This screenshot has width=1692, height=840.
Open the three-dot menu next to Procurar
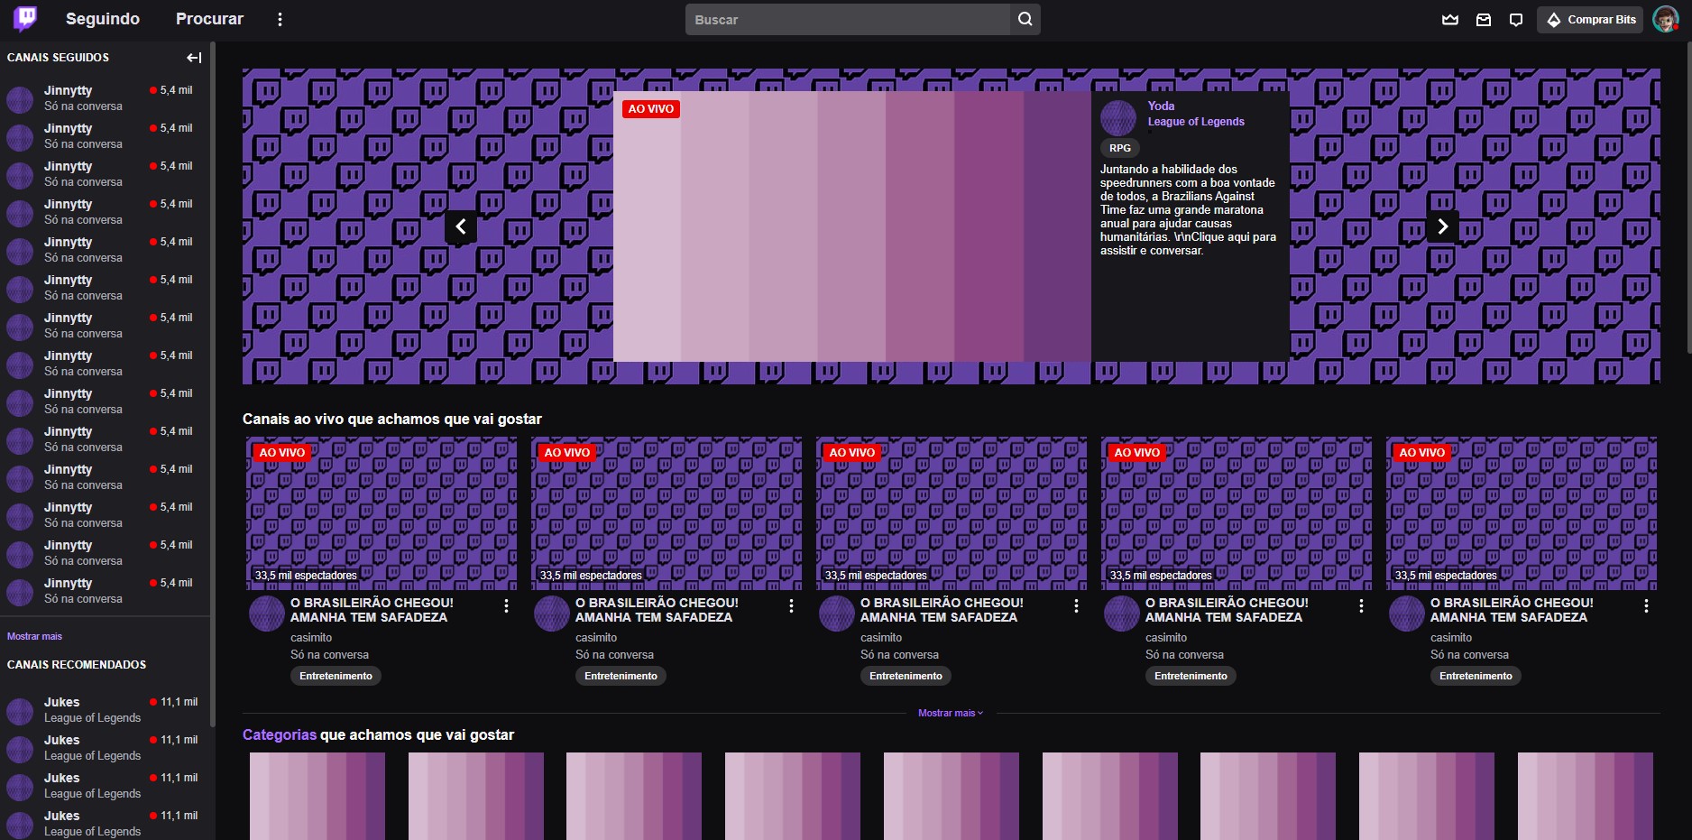280,18
